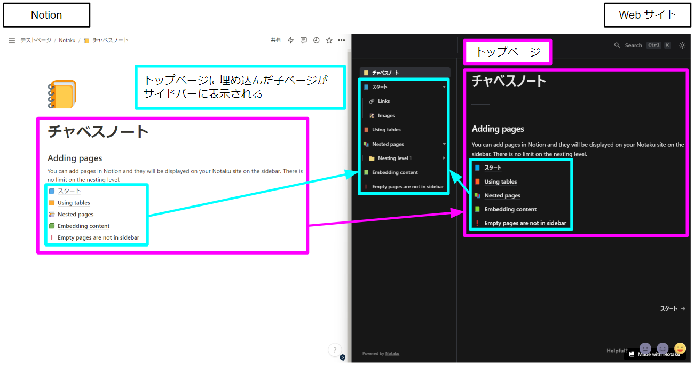Click the 'Made with Notaku' badge
This screenshot has height=365, width=694.
pyautogui.click(x=654, y=354)
